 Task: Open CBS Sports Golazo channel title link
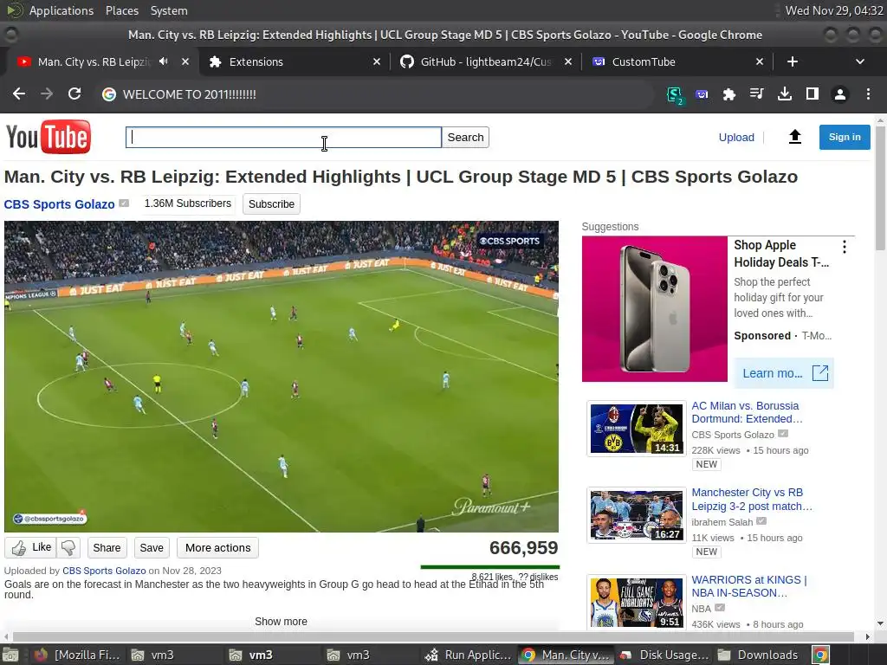point(60,204)
